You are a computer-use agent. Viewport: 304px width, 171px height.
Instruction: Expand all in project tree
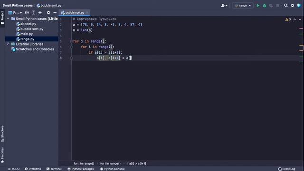(33, 13)
